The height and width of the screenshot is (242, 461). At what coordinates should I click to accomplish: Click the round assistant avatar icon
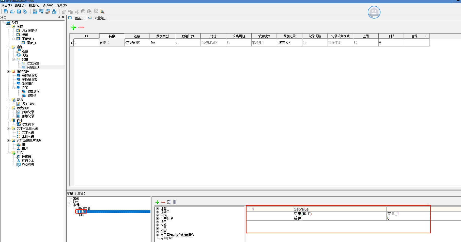pos(374,12)
